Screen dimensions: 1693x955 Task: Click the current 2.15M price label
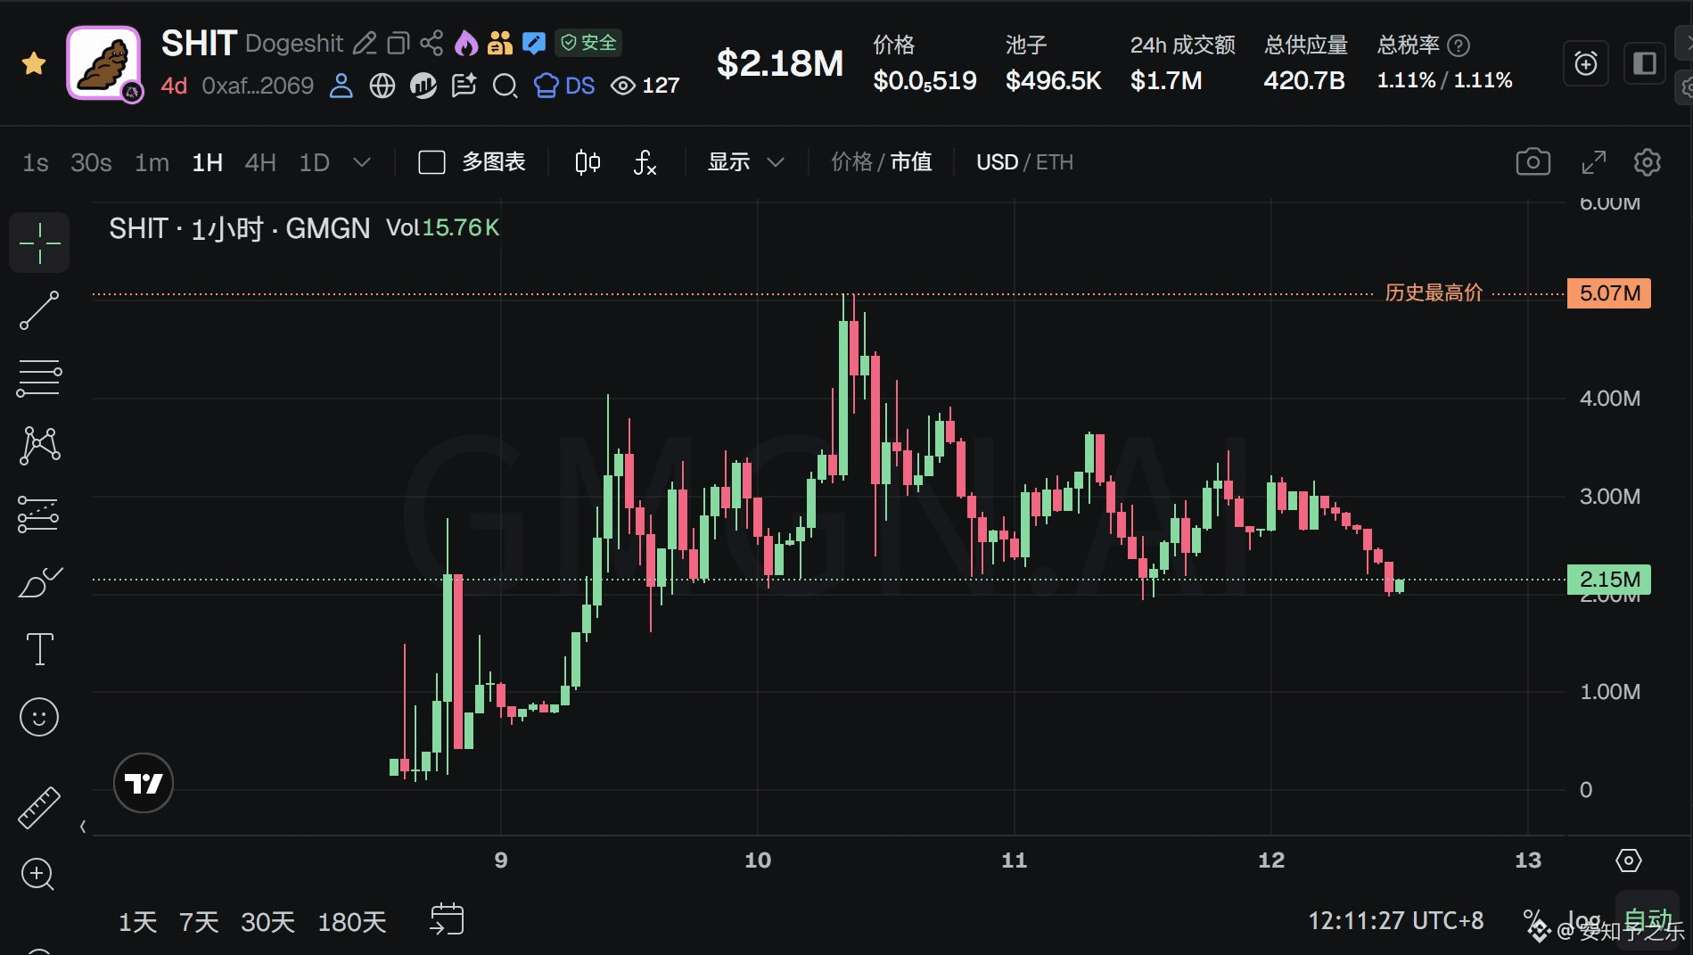[x=1609, y=580]
